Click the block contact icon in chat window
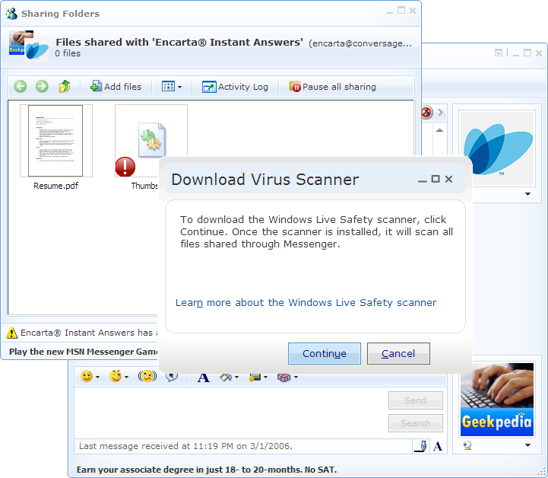 tap(426, 113)
